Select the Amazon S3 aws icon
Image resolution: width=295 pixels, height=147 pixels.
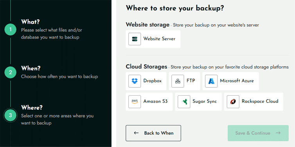point(135,102)
